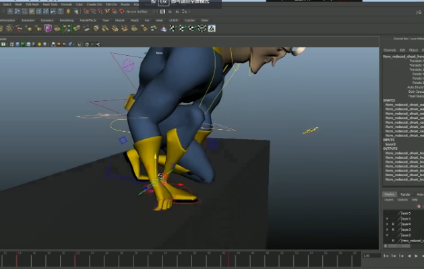Open Edit menu in Channel Box
This screenshot has width=424, height=269.
[402, 50]
